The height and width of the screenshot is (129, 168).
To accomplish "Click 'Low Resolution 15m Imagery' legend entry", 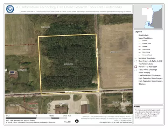I will coord(150,75).
